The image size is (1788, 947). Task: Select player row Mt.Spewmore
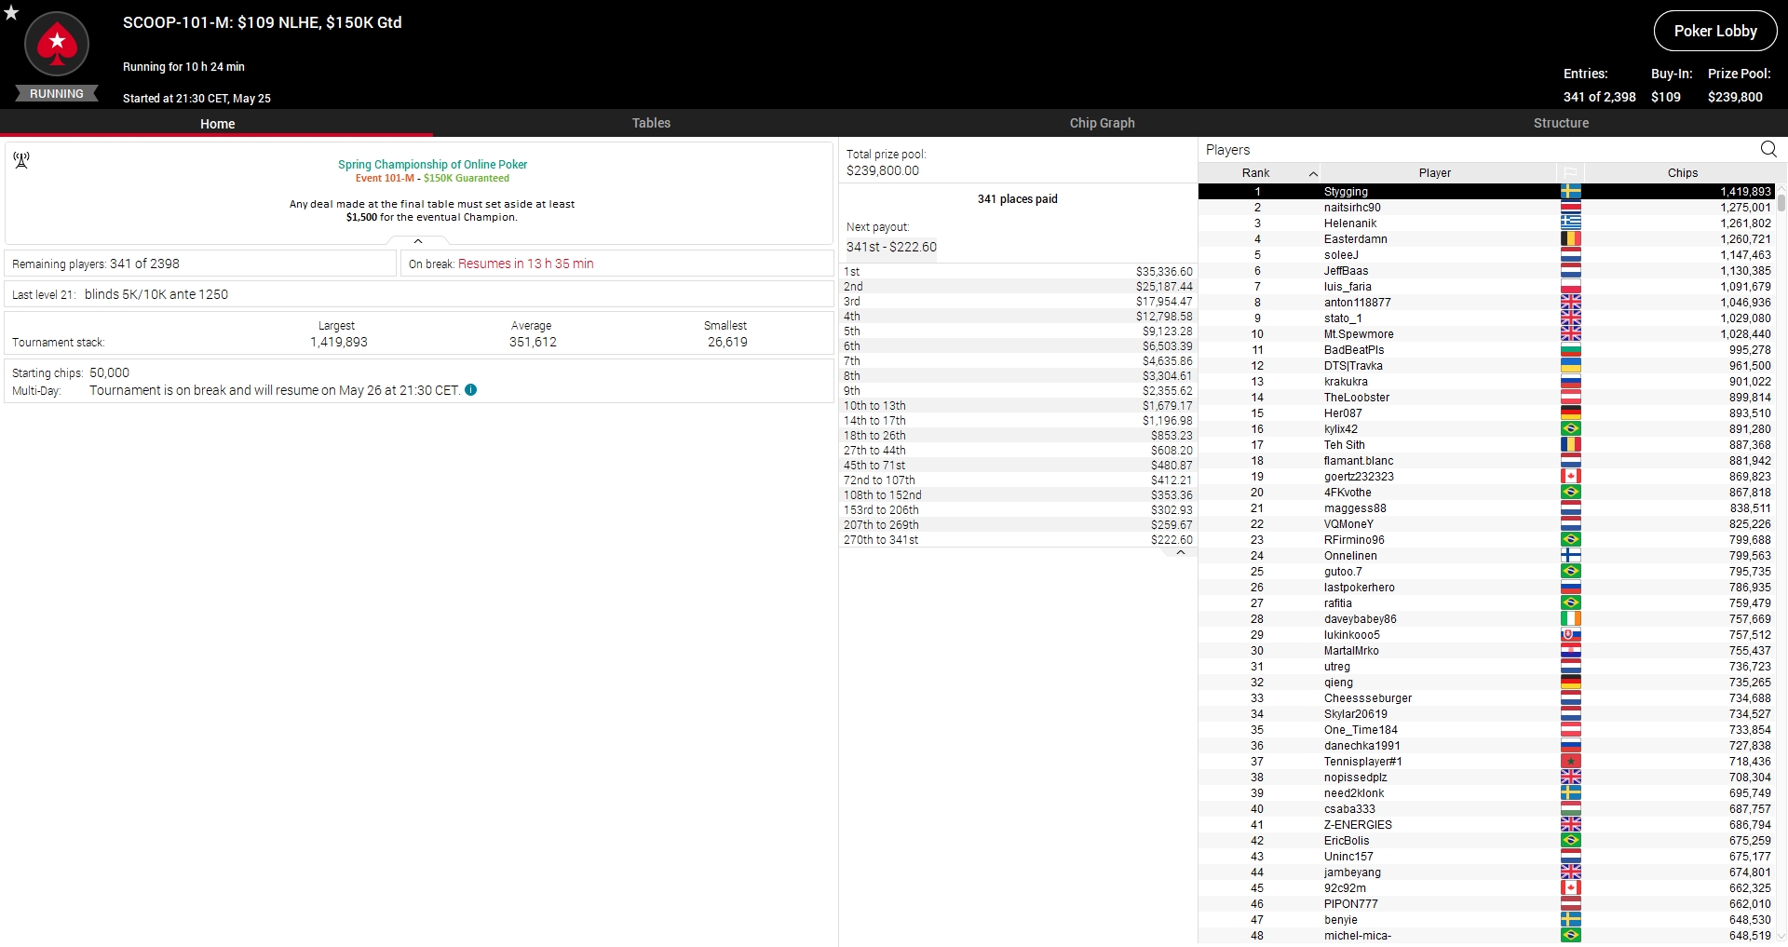(x=1486, y=334)
